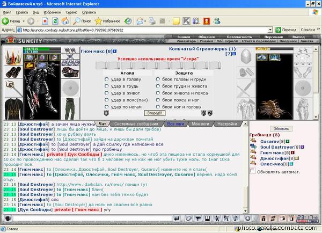Click the 'Инвентарь' link
Screen dimensions: 322x233
point(186,41)
